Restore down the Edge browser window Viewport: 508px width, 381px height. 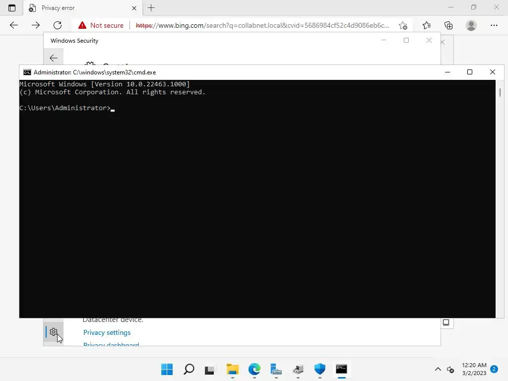point(474,7)
